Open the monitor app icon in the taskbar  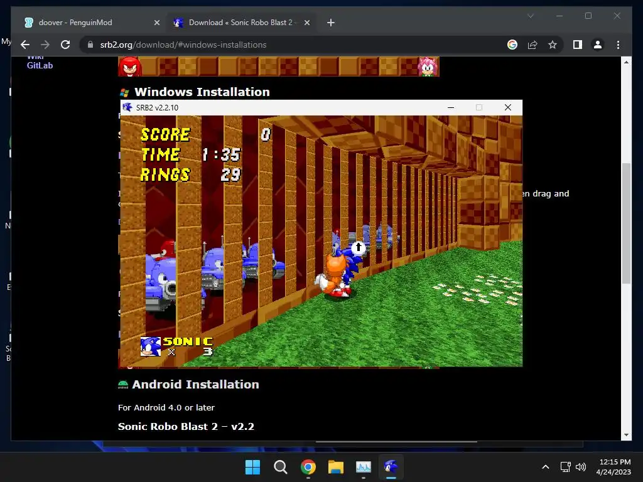(x=364, y=467)
